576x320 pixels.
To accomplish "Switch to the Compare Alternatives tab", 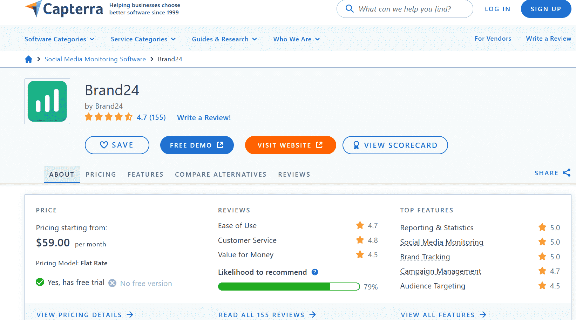I will 221,174.
